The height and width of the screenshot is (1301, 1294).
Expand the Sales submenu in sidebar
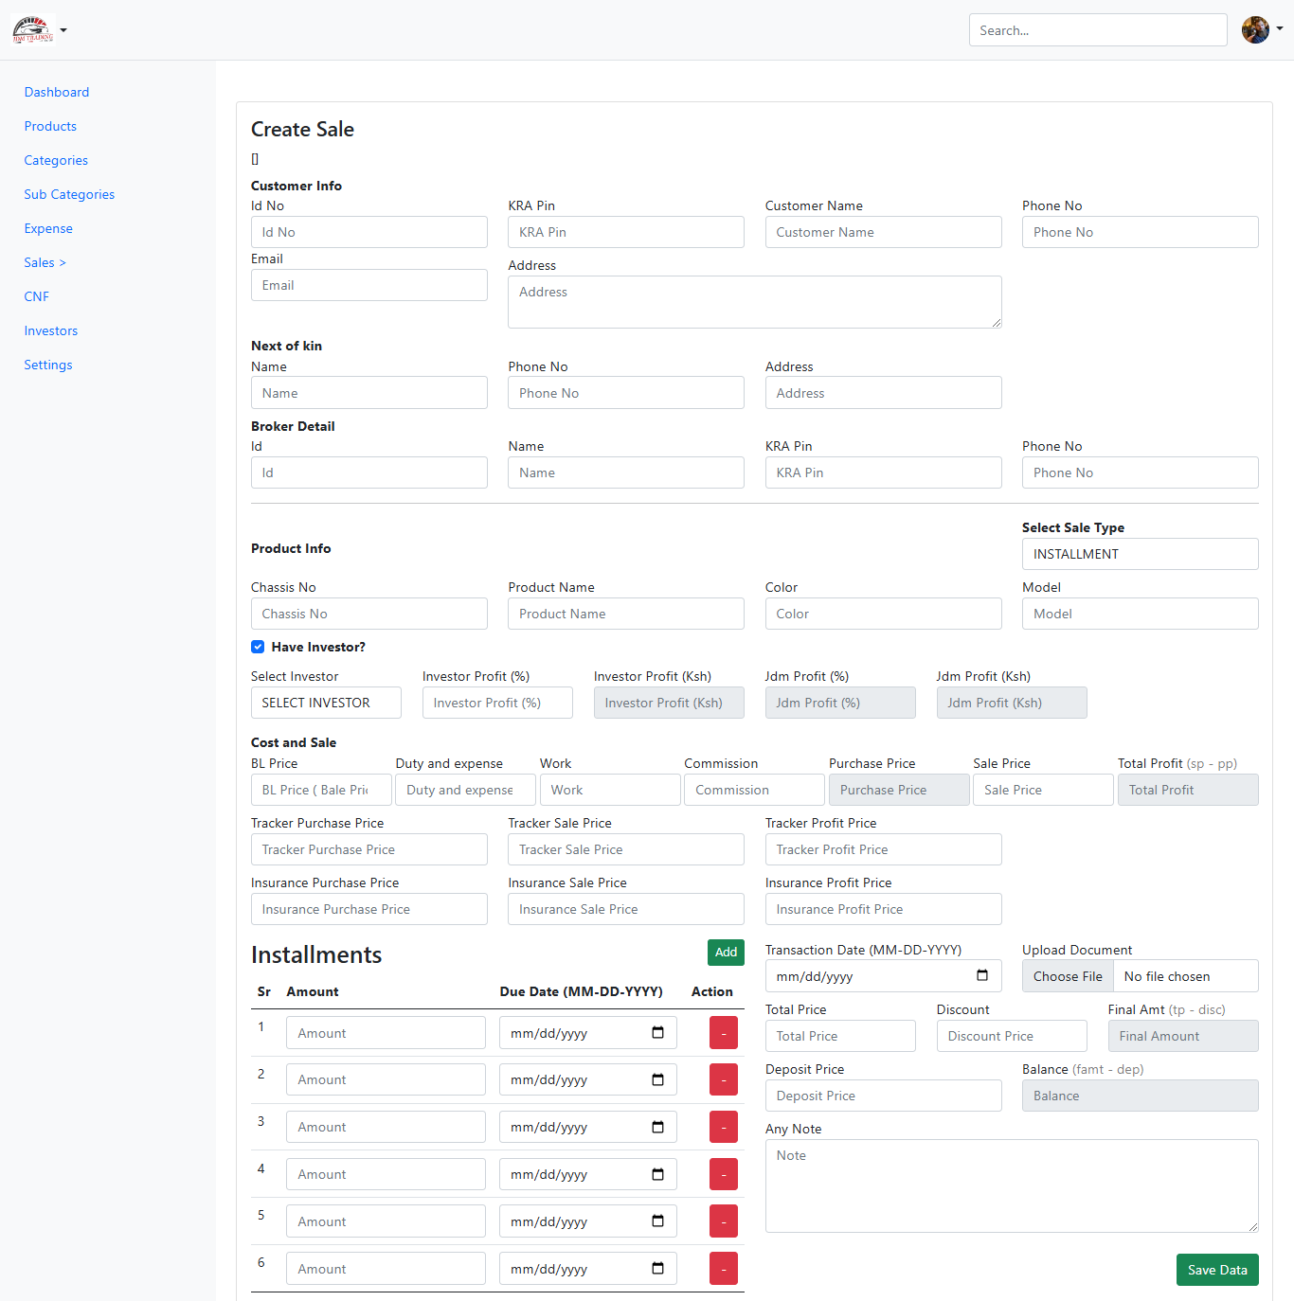(x=45, y=262)
